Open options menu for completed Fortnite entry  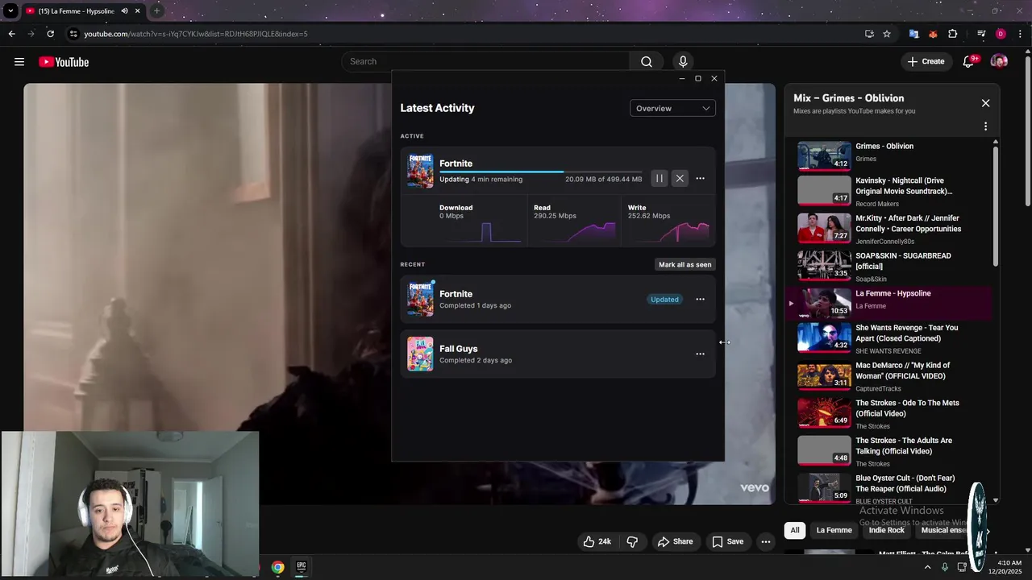tap(700, 300)
